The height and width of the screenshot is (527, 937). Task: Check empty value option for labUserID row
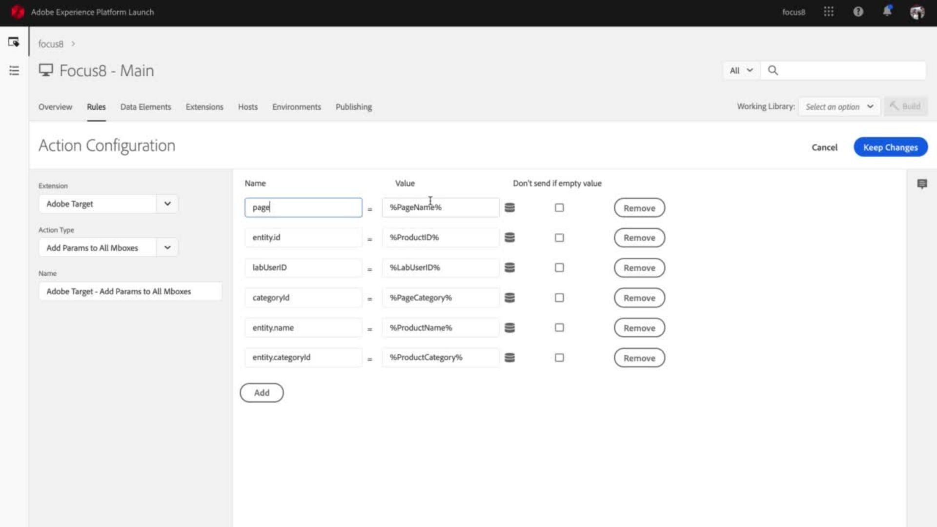tap(559, 267)
